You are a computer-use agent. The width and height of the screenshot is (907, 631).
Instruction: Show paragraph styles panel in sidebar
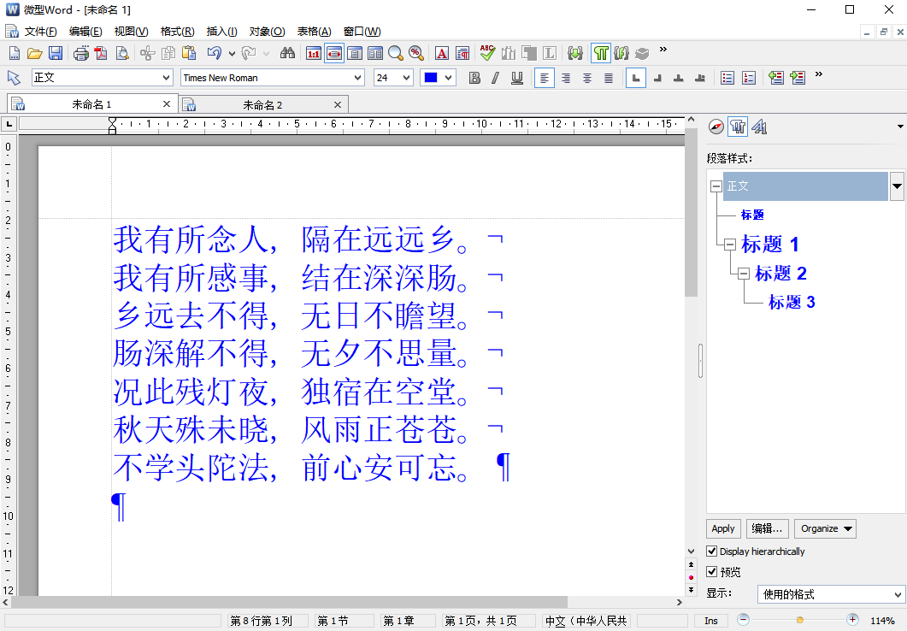click(x=738, y=127)
